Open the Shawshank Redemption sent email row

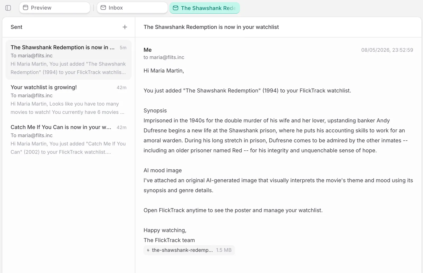(68, 60)
